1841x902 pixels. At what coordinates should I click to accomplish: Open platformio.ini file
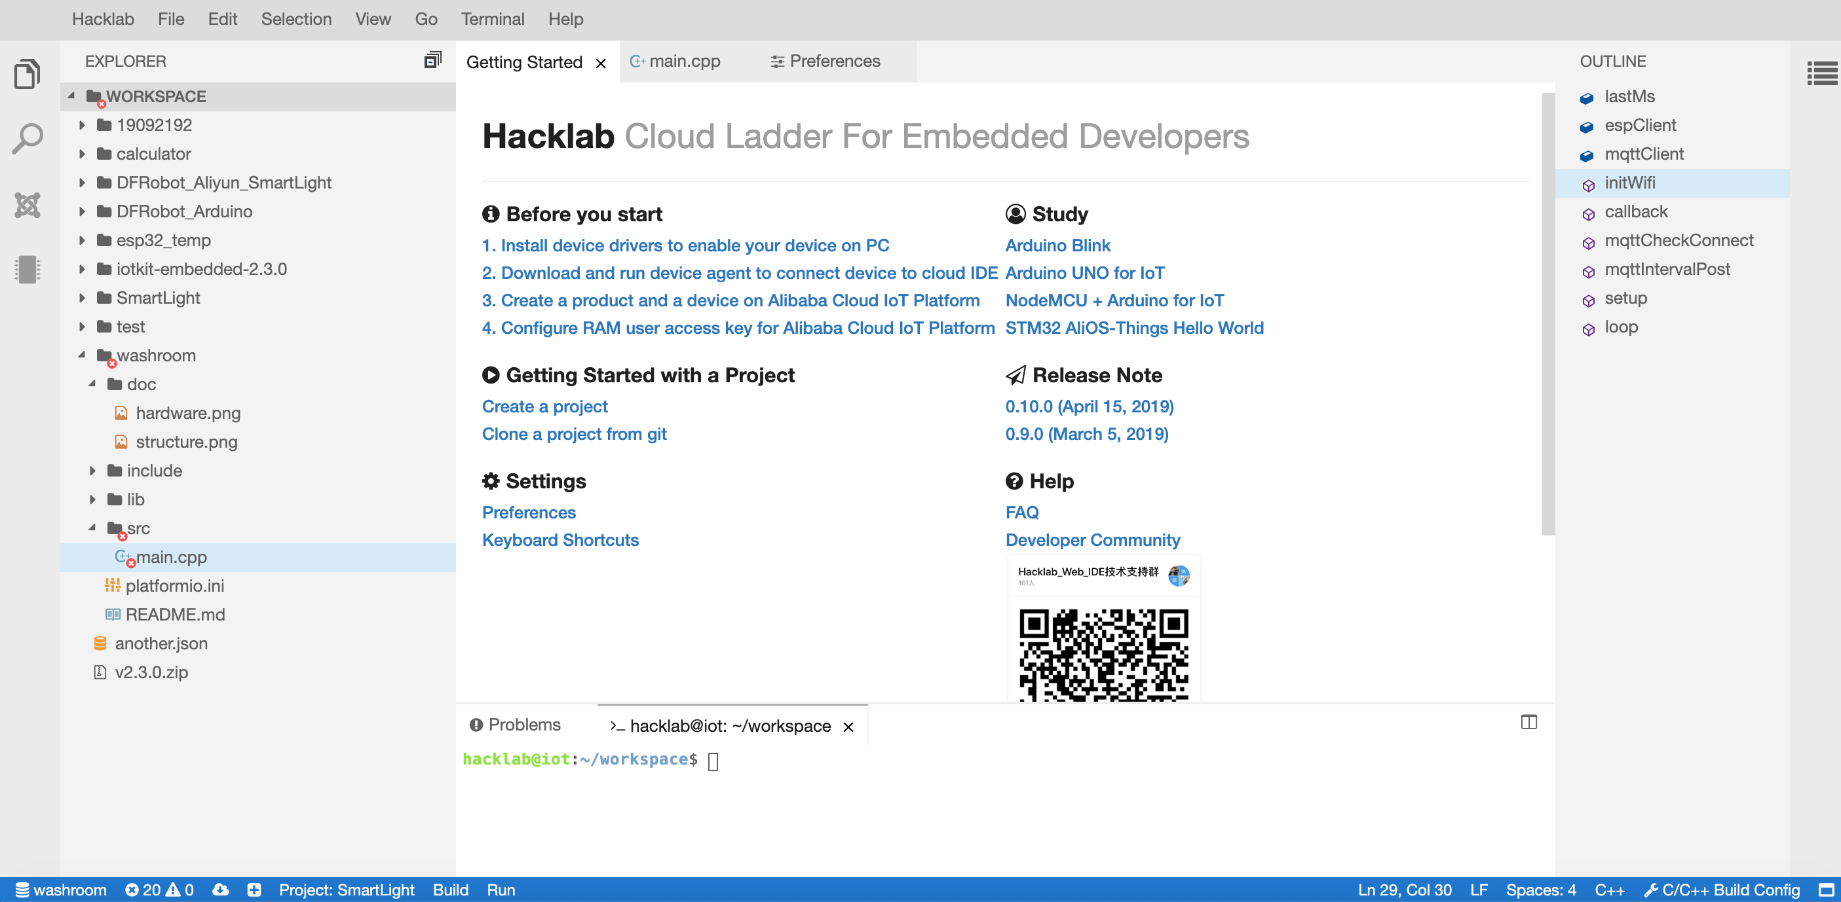(258, 586)
